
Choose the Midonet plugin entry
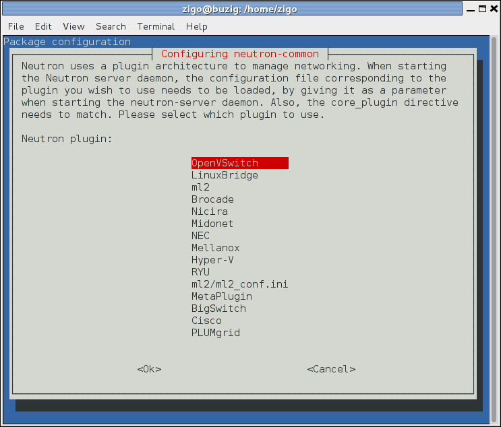pos(212,224)
